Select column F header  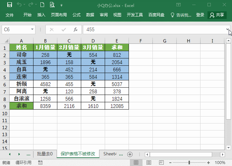pos(141,41)
